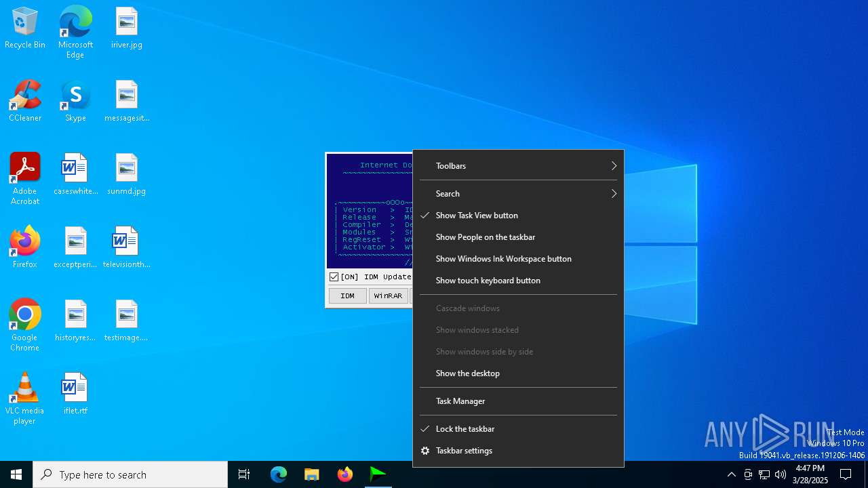Toggle the IDM Update checkbox
Viewport: 868px width, 488px height.
[334, 277]
